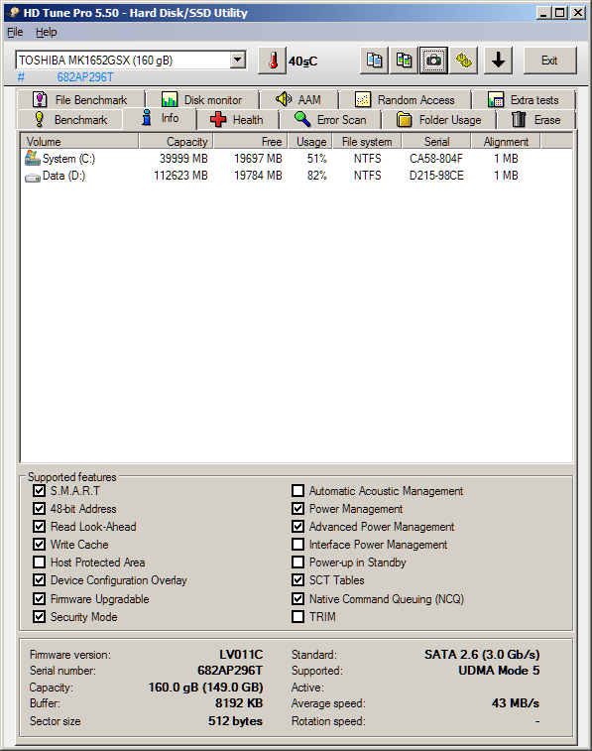This screenshot has width=592, height=751.
Task: Open the File menu
Action: 15,32
